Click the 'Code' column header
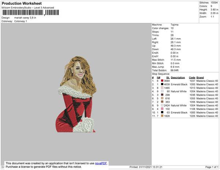 (192, 78)
